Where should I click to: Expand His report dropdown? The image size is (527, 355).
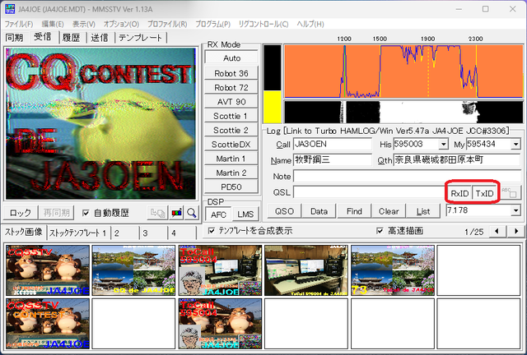(444, 145)
